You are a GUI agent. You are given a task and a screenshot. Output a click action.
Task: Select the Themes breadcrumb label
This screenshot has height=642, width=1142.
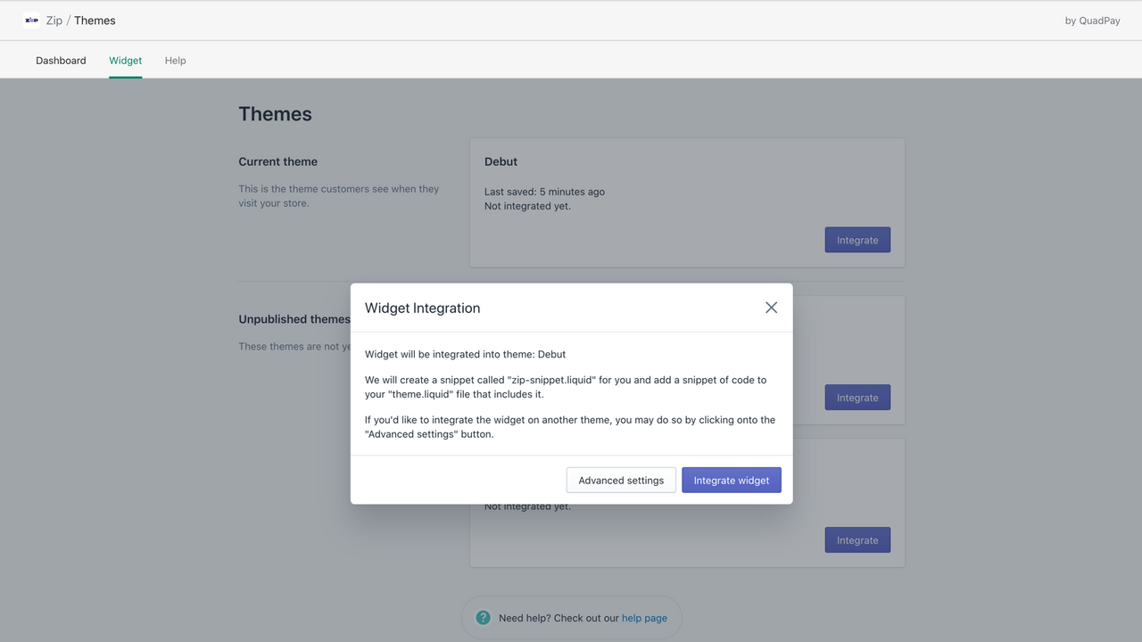pyautogui.click(x=95, y=20)
